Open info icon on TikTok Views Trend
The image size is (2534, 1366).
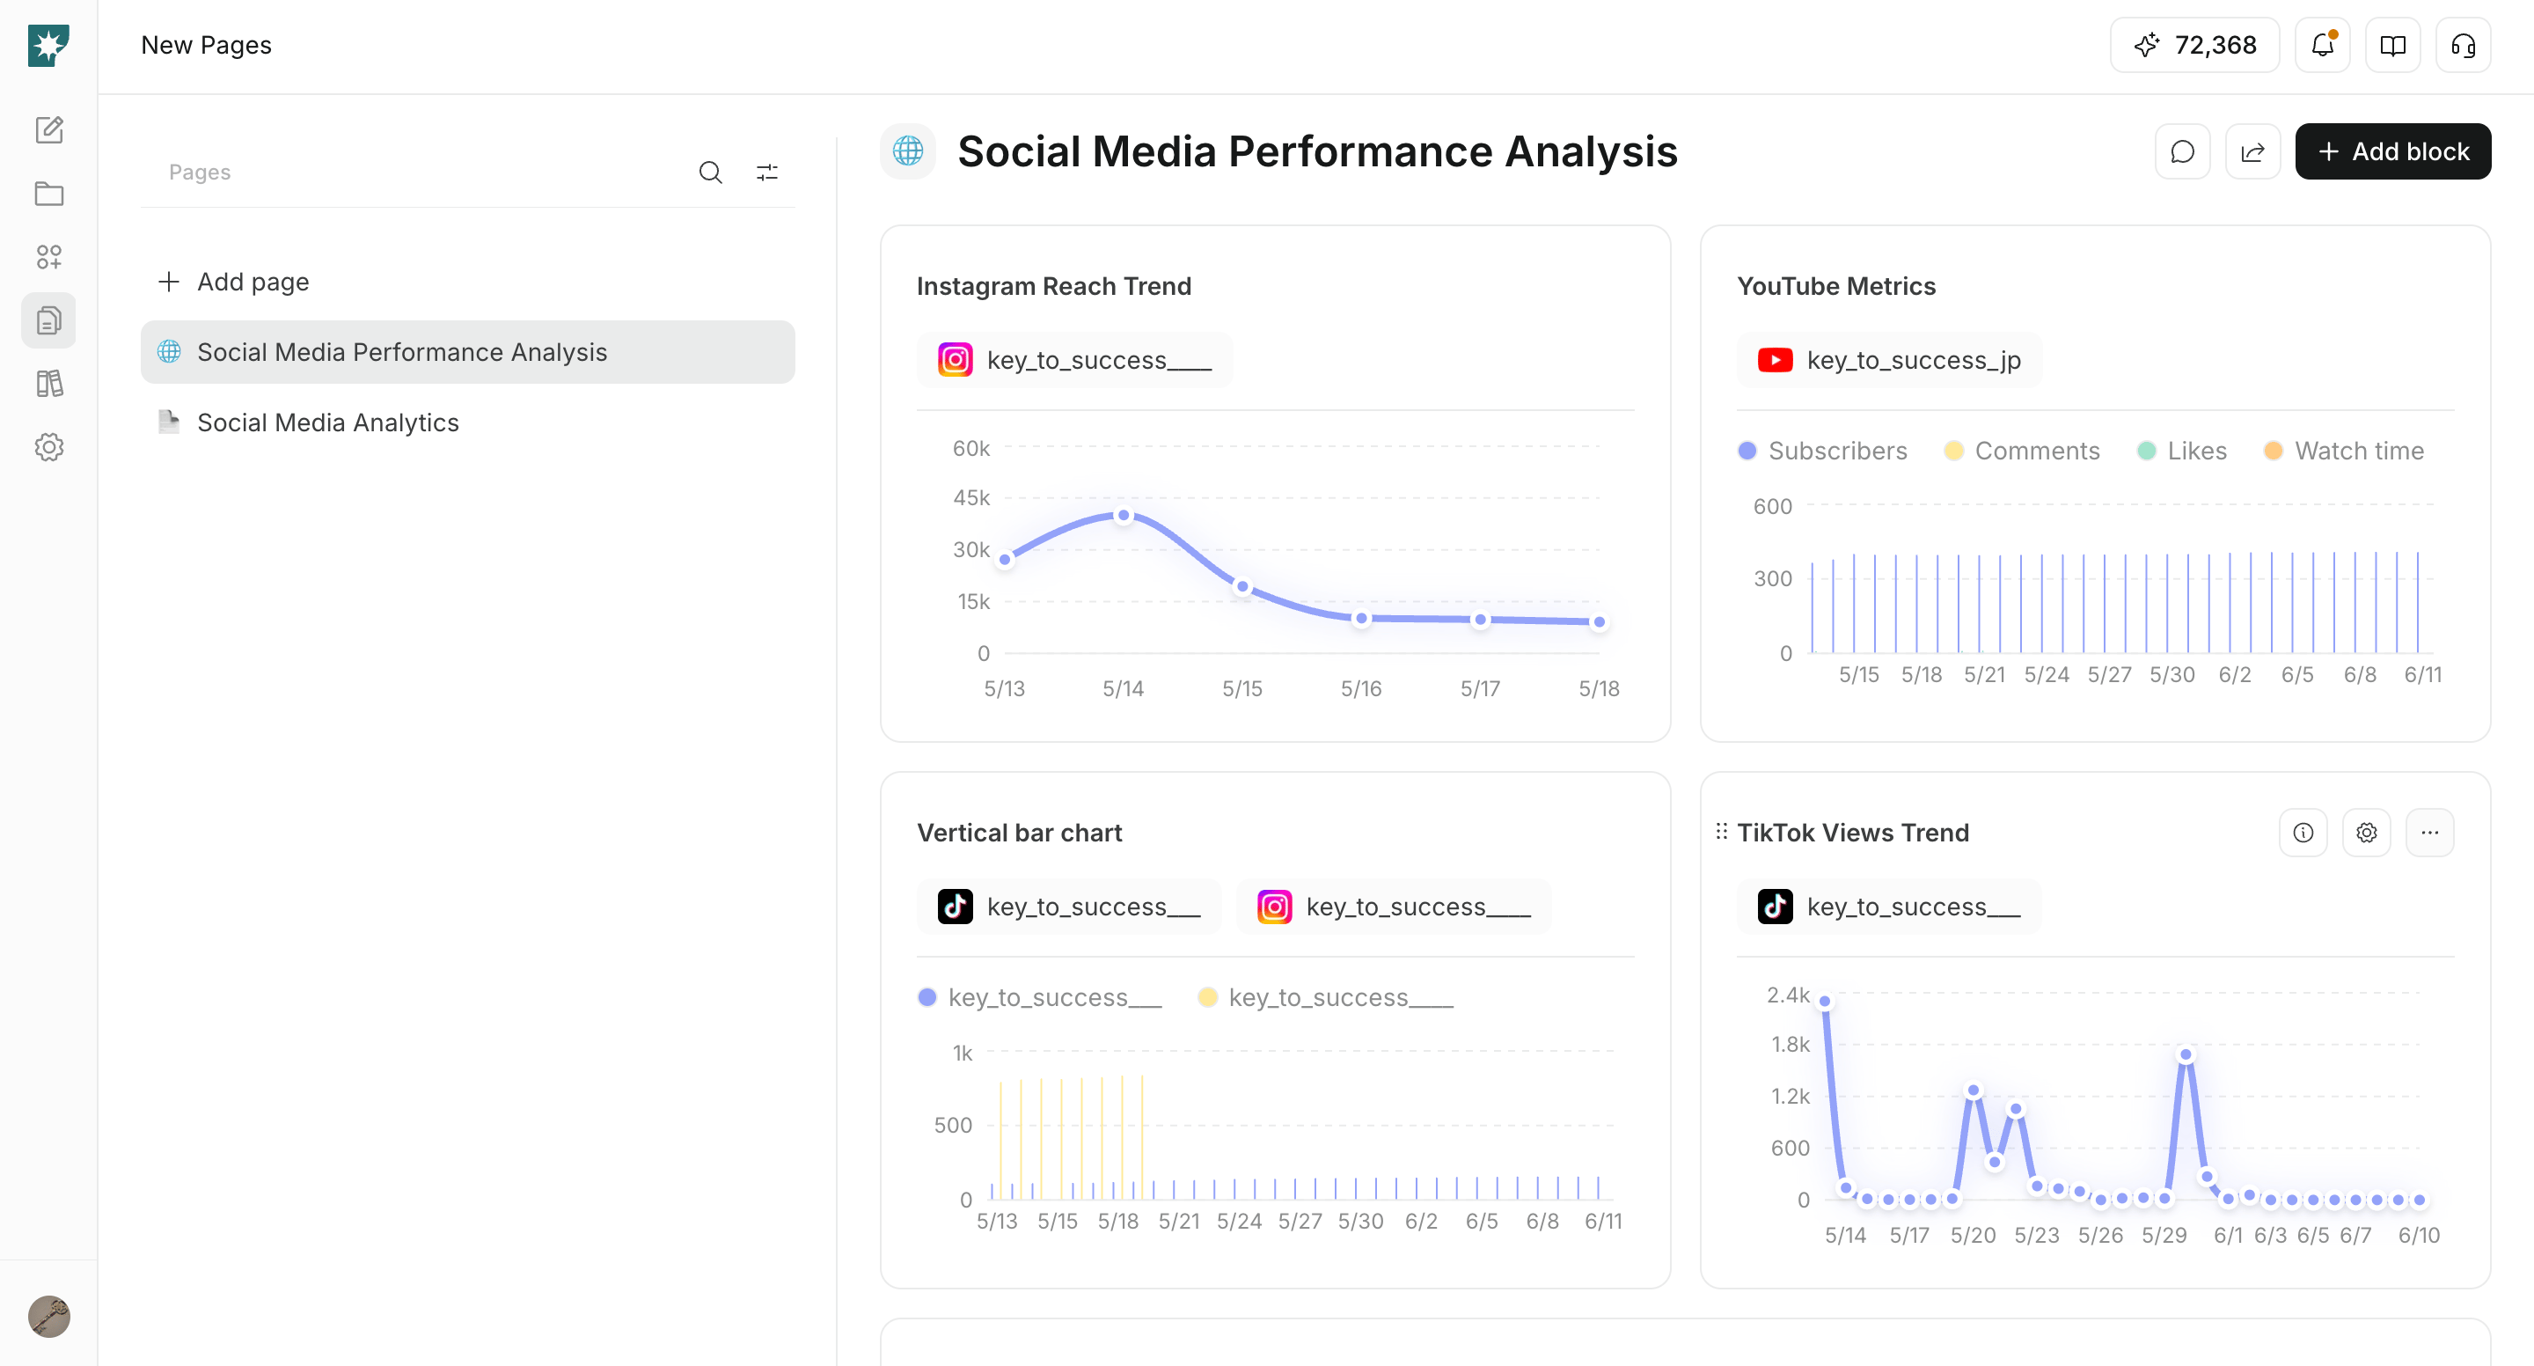tap(2303, 833)
